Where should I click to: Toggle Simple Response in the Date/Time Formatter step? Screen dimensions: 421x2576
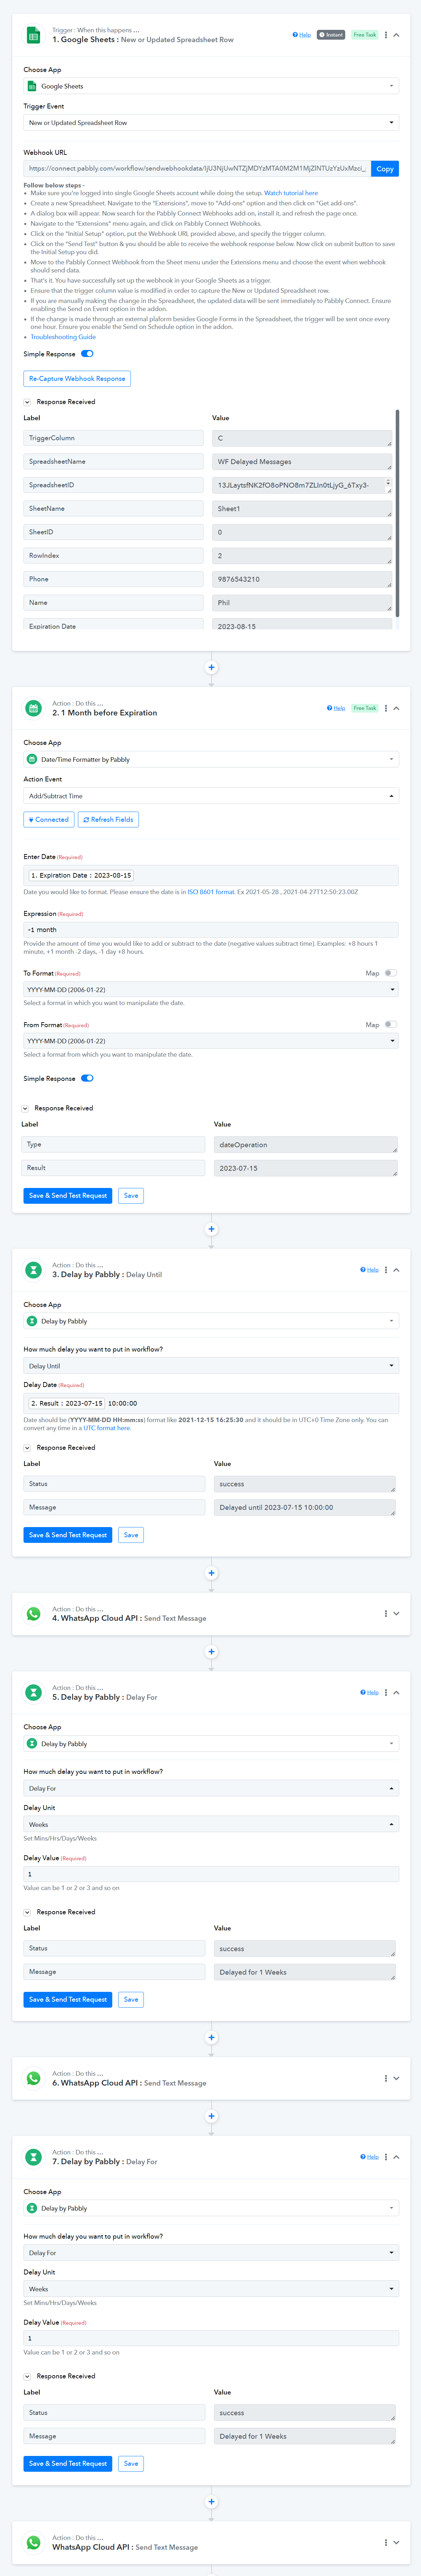[87, 1078]
